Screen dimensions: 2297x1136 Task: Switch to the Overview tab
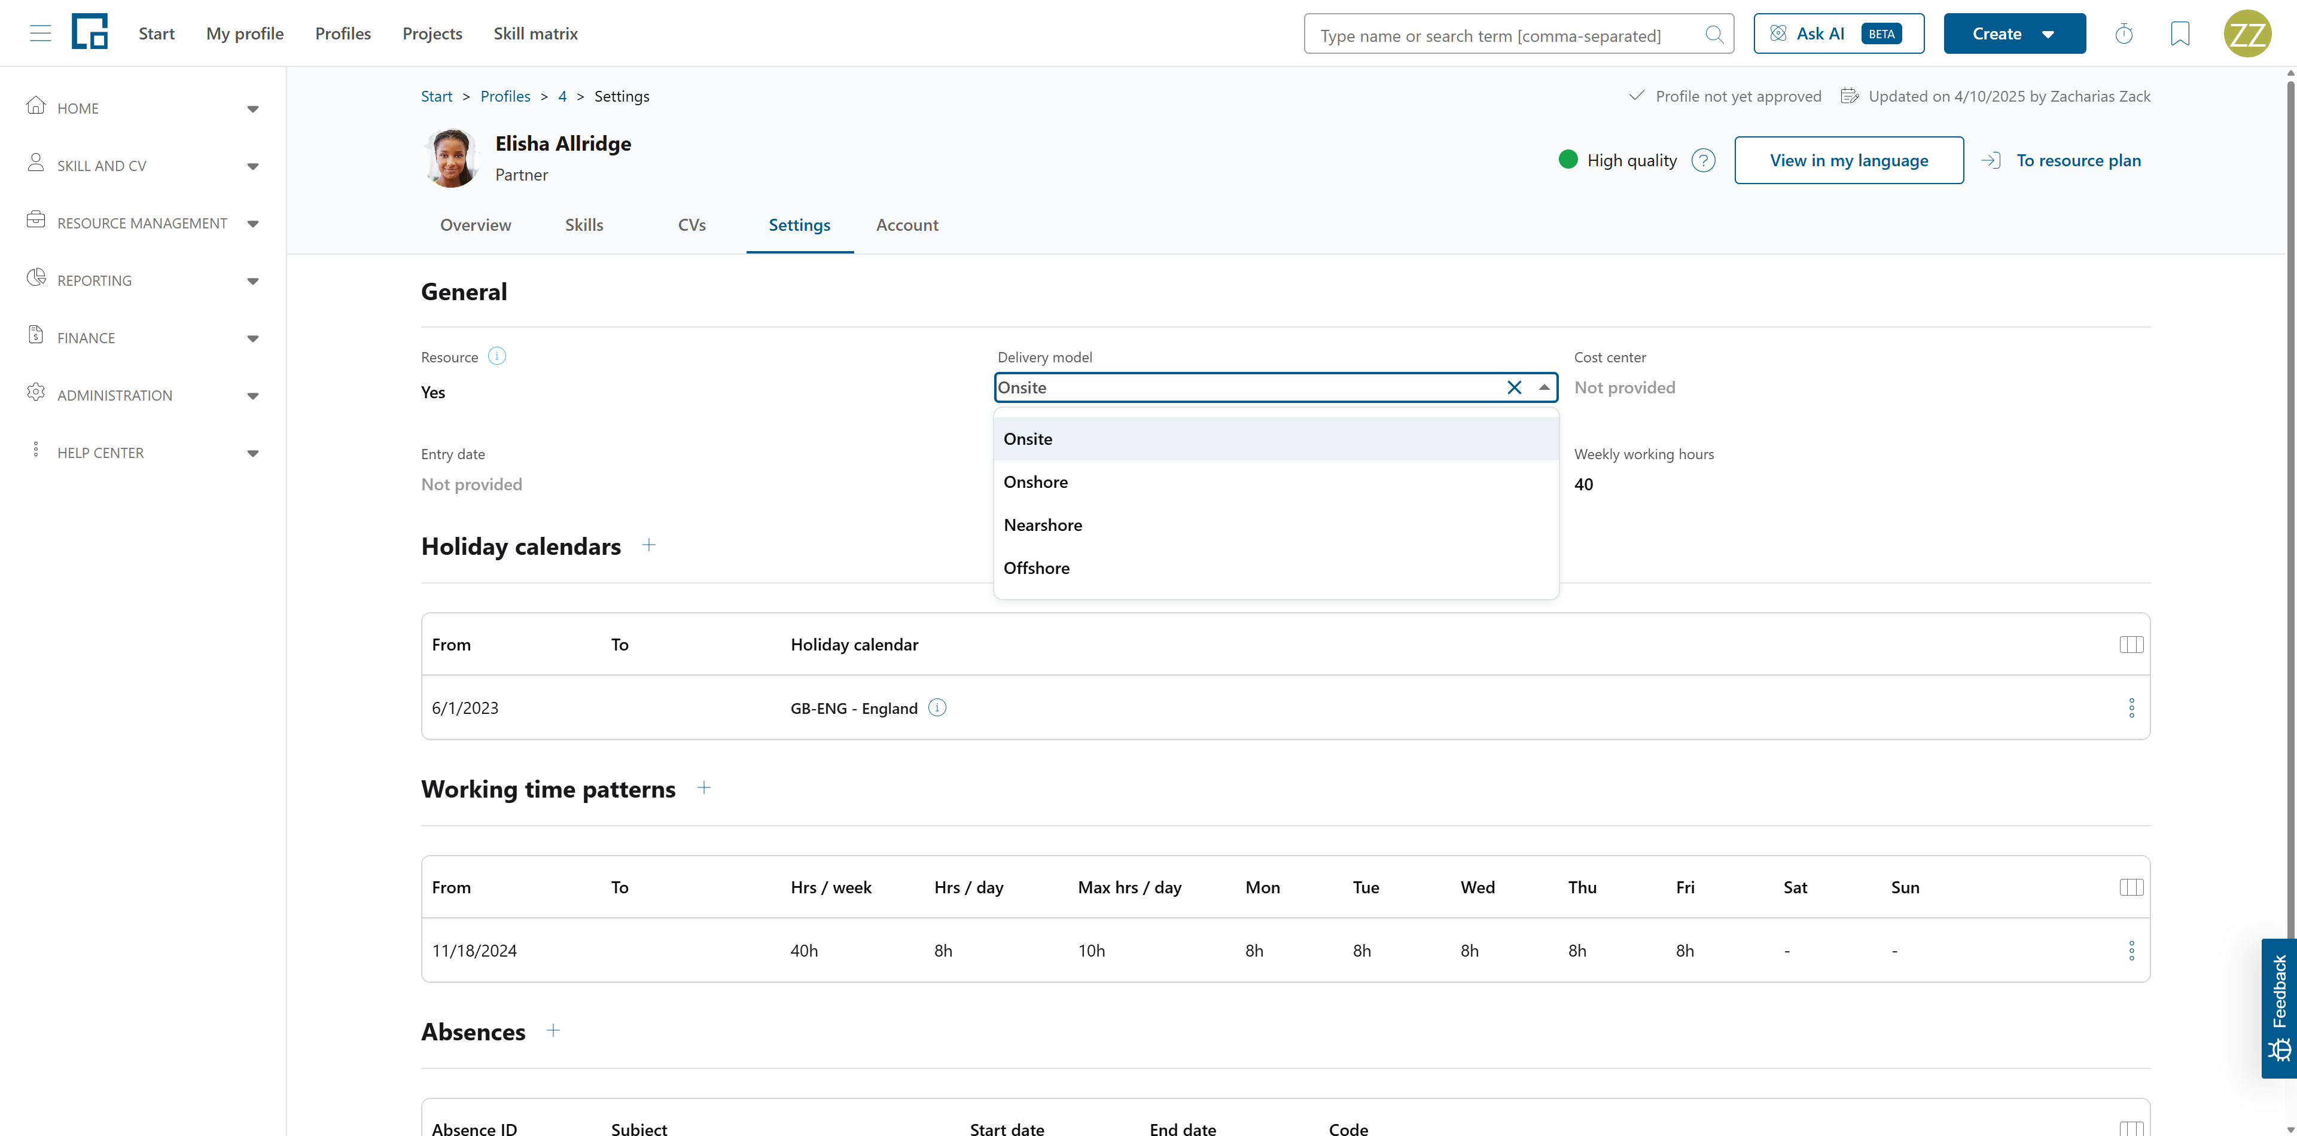(x=476, y=225)
